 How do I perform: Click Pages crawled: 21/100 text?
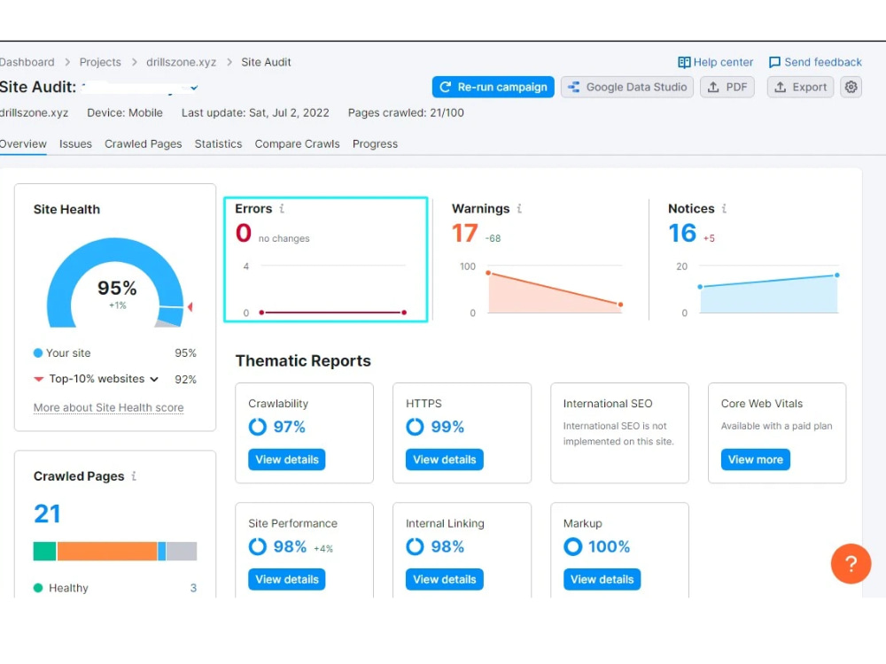[x=406, y=112]
